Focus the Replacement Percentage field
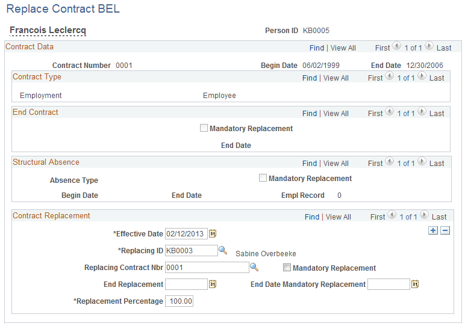The height and width of the screenshot is (326, 465). 179,301
